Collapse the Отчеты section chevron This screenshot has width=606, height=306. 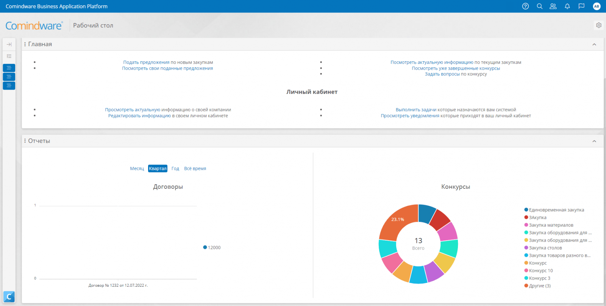[594, 141]
